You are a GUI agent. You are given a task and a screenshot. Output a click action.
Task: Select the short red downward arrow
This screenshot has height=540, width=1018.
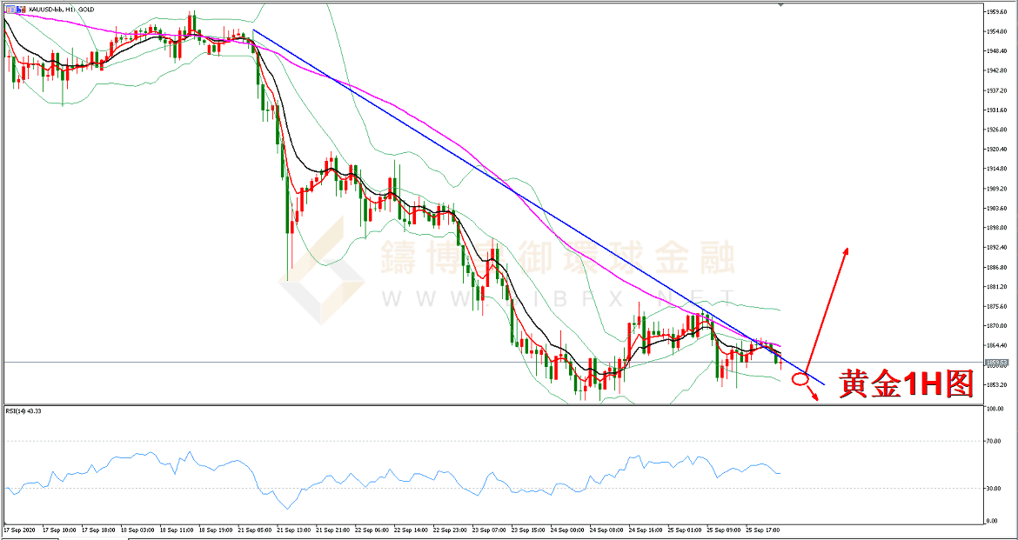click(x=814, y=394)
